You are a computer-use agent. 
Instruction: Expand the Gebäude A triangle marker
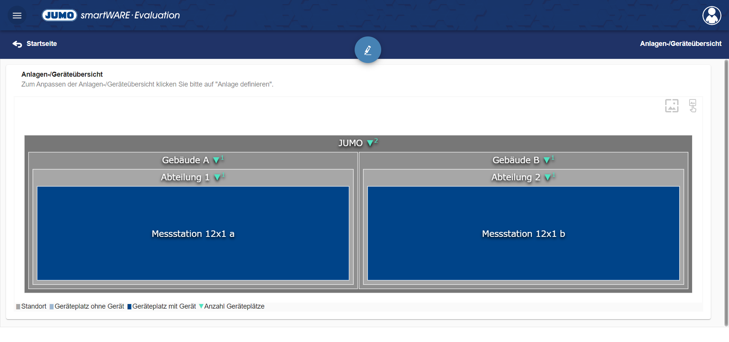click(216, 160)
